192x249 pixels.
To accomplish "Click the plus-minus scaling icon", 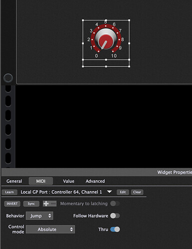I will tap(49, 204).
